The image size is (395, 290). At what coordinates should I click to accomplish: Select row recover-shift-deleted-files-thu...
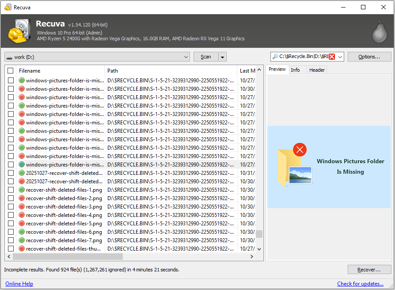(x=130, y=249)
